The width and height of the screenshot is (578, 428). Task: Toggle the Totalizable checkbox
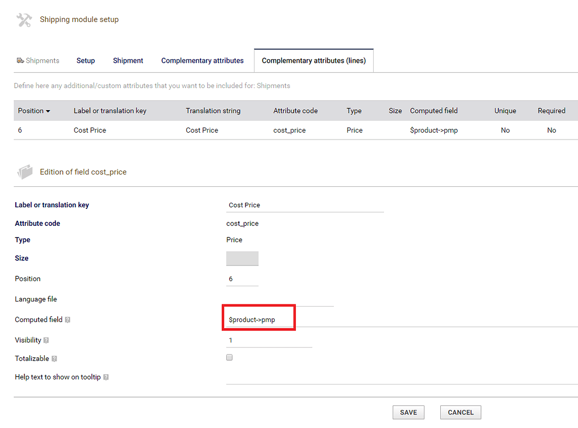[229, 357]
